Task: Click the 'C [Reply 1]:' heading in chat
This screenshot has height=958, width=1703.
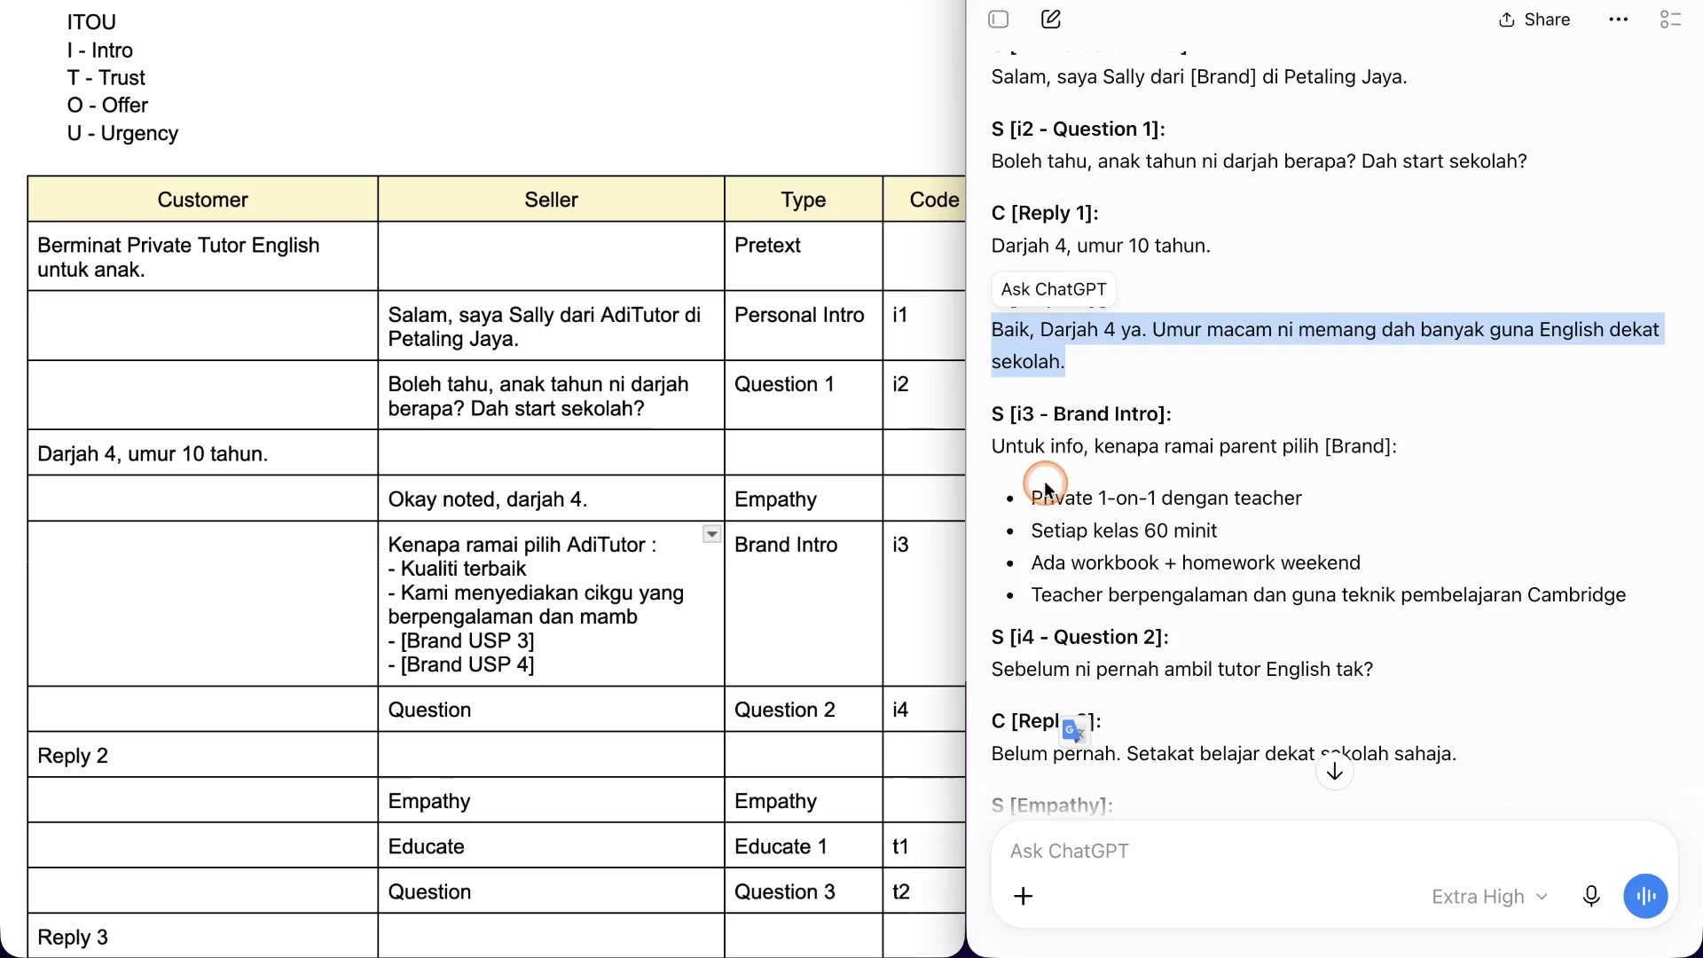Action: coord(1045,213)
